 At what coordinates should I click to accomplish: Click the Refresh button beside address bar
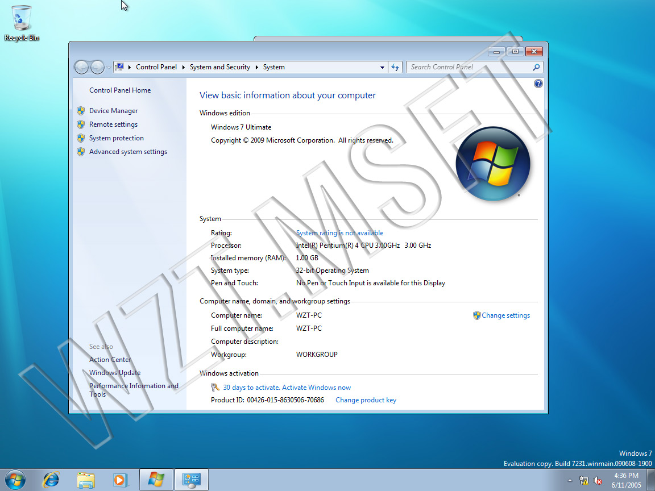tap(395, 67)
